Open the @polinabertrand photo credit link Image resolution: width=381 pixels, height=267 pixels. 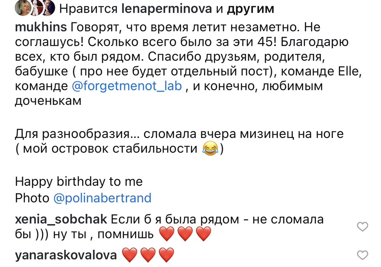click(102, 198)
